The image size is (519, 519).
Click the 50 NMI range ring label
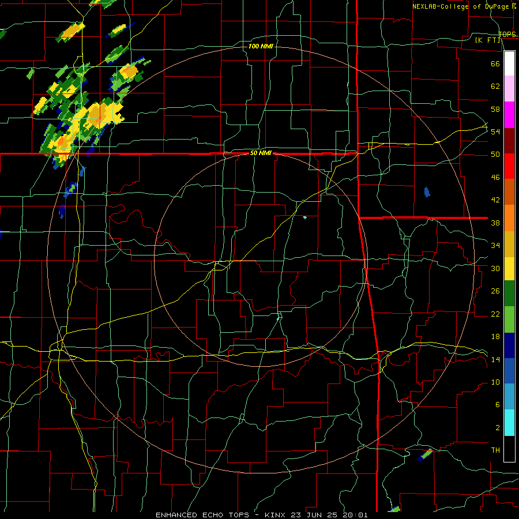(x=261, y=153)
